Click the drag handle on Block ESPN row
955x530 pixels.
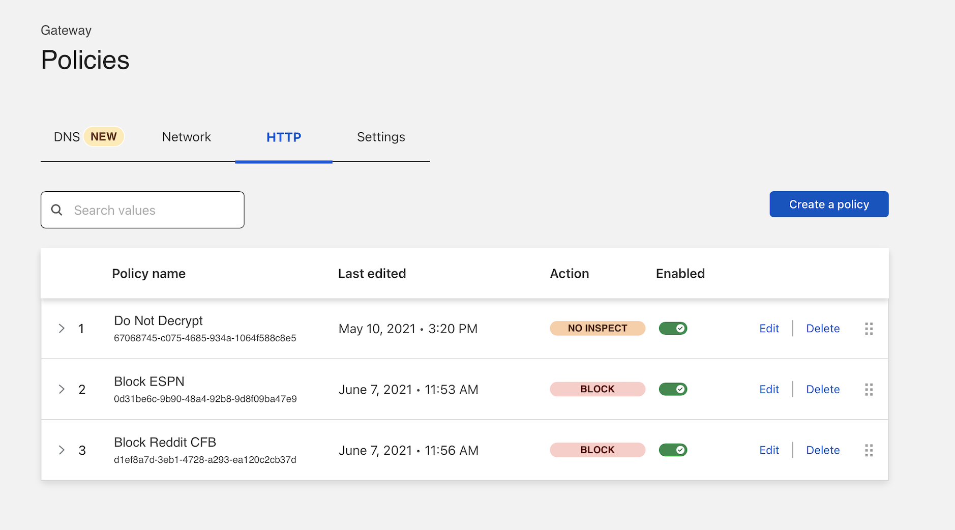click(x=869, y=390)
